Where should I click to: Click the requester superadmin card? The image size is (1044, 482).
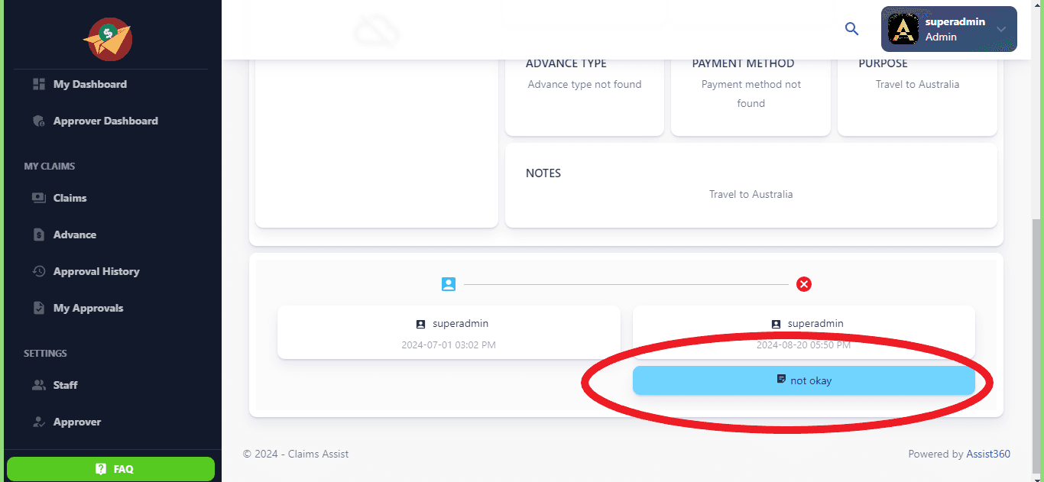tap(449, 332)
